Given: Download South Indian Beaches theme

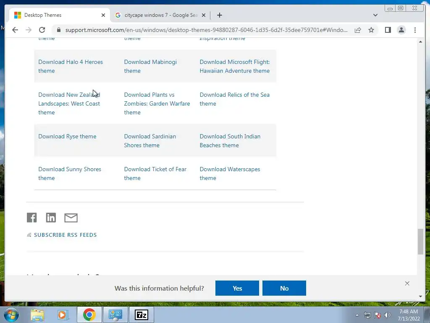Looking at the screenshot, I should point(230,141).
